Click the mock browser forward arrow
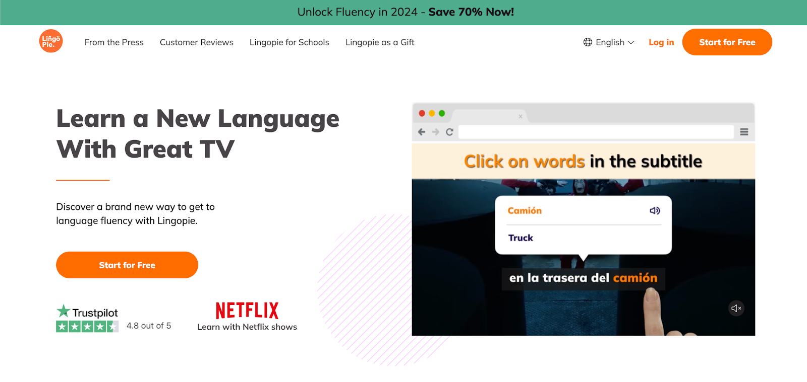Viewport: 807px width, 382px height. (435, 132)
